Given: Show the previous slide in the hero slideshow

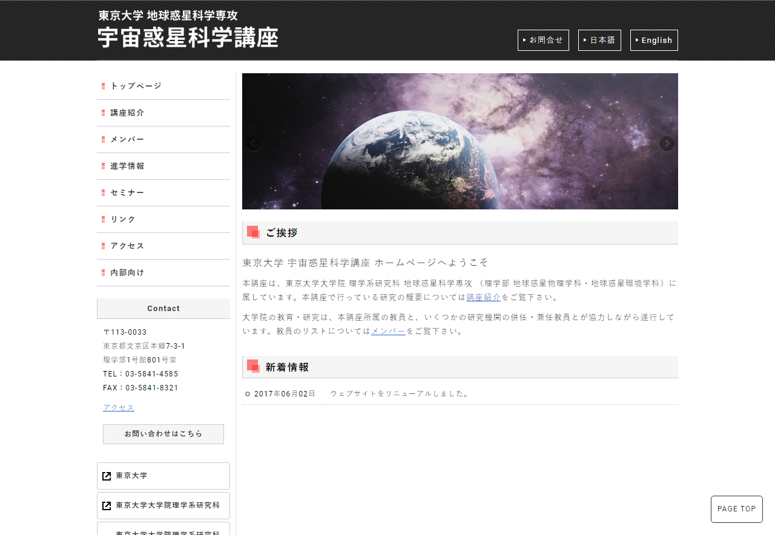Looking at the screenshot, I should pyautogui.click(x=253, y=143).
